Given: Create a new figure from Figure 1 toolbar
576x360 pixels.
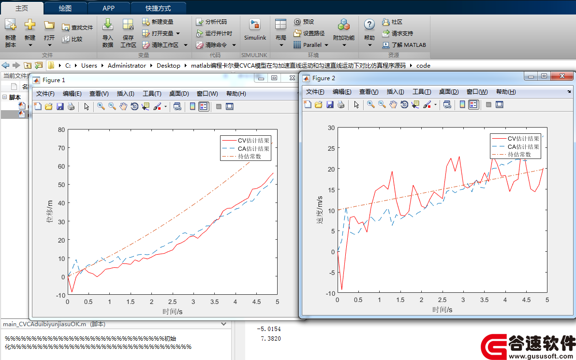Looking at the screenshot, I should [x=38, y=106].
